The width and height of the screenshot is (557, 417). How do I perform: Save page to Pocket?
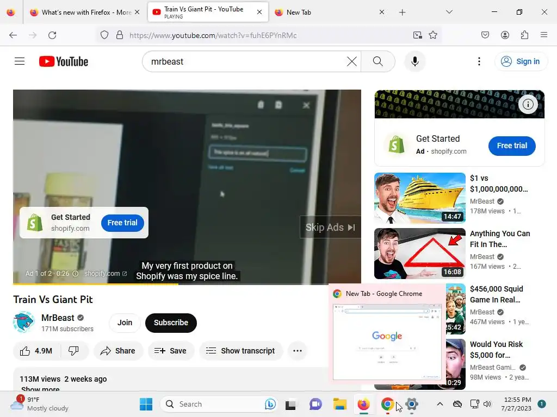pyautogui.click(x=485, y=35)
